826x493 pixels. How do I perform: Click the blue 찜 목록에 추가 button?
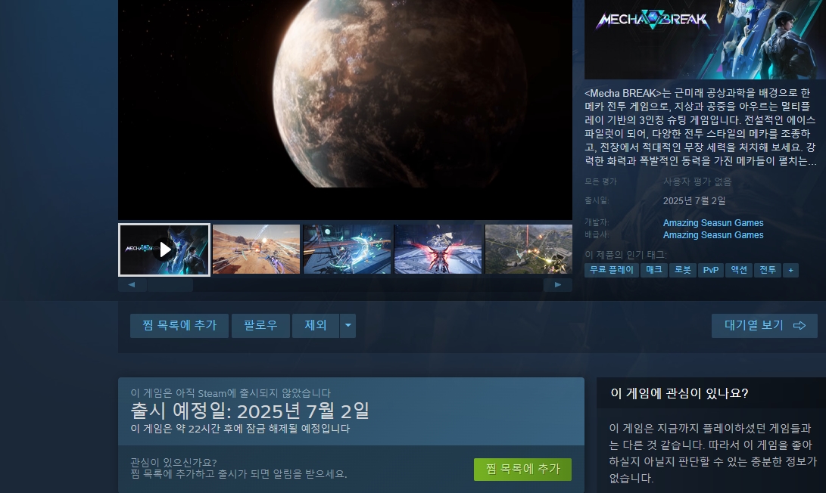[179, 326]
